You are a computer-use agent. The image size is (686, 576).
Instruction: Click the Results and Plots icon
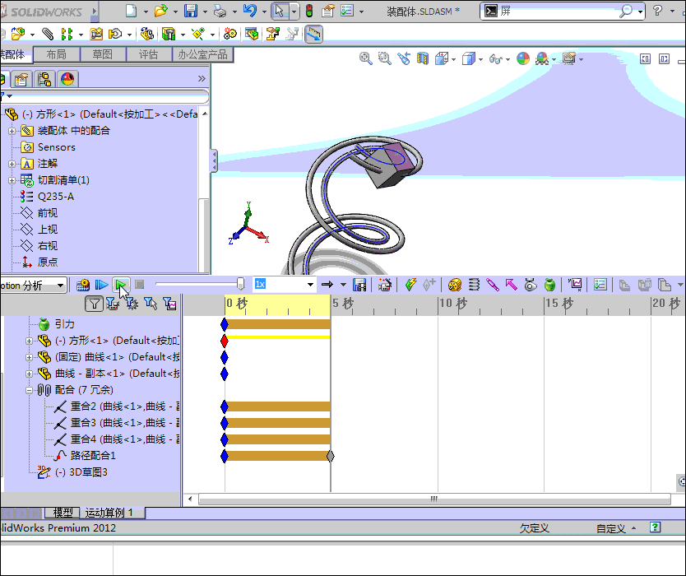575,285
